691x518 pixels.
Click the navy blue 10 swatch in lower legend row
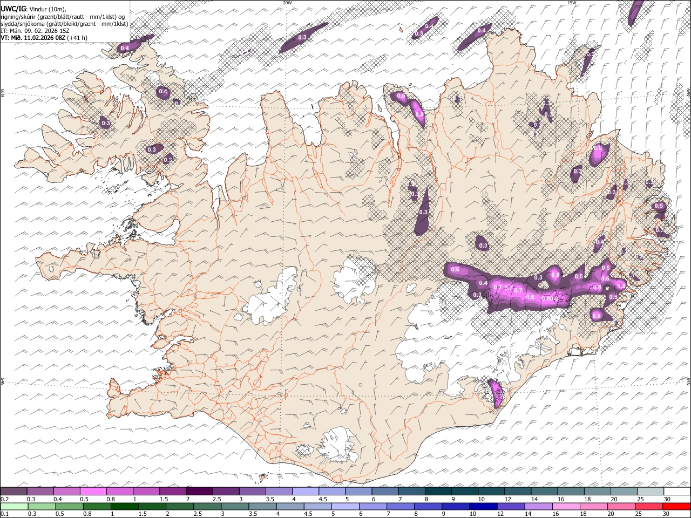(483, 506)
